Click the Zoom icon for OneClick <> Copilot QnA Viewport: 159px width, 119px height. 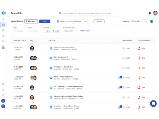point(51,68)
